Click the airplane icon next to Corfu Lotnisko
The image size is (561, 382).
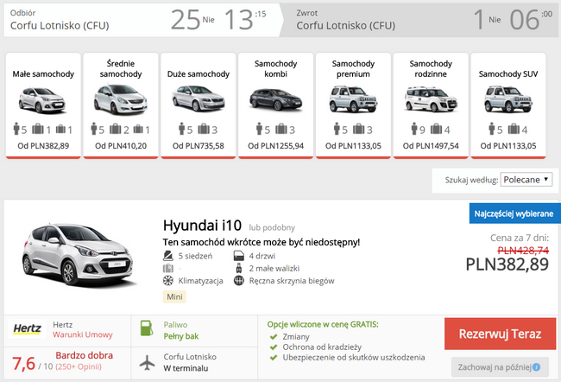coord(147,363)
